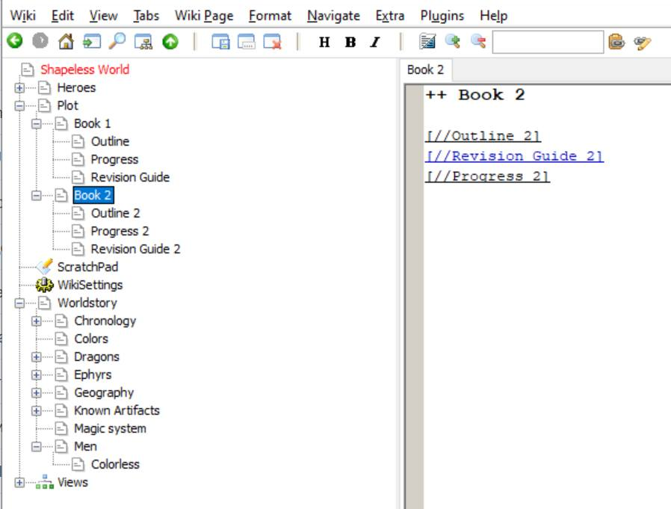Expand the Geography tree node
Image resolution: width=671 pixels, height=509 pixels.
(x=37, y=393)
